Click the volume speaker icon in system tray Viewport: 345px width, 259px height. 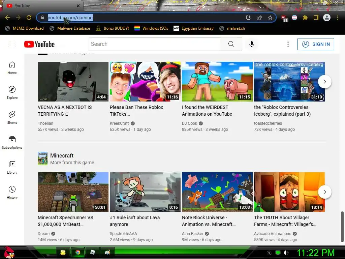click(286, 253)
